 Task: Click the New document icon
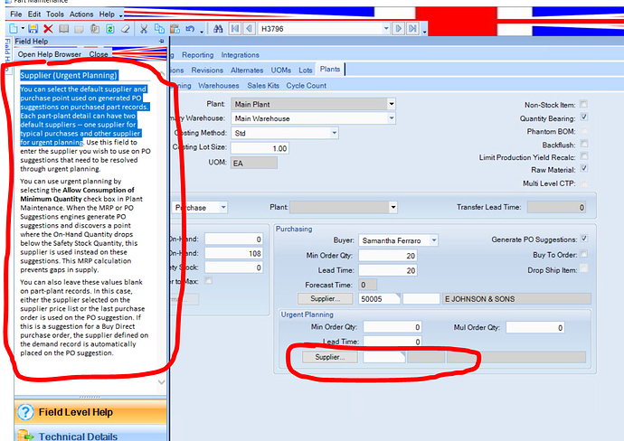pos(14,29)
